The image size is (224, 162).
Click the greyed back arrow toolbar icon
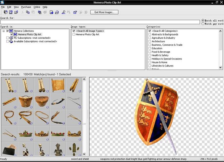(45, 12)
